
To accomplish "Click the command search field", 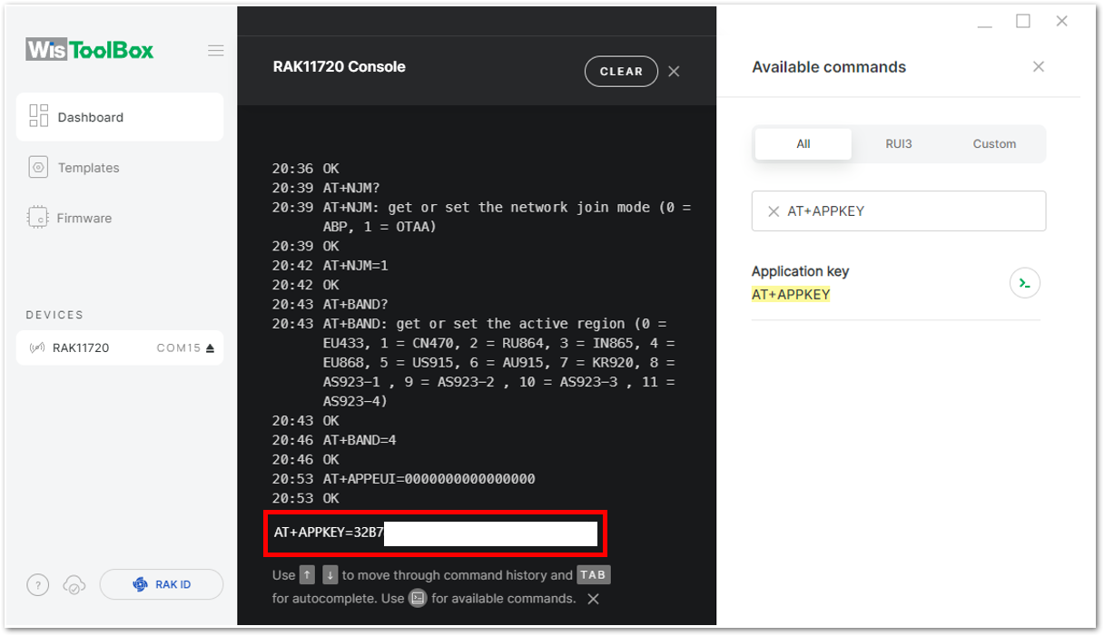I will point(899,210).
